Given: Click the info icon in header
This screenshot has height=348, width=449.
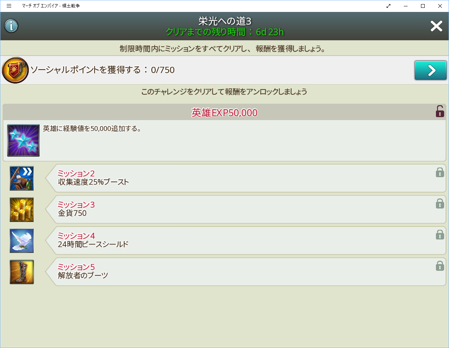Looking at the screenshot, I should pos(11,26).
